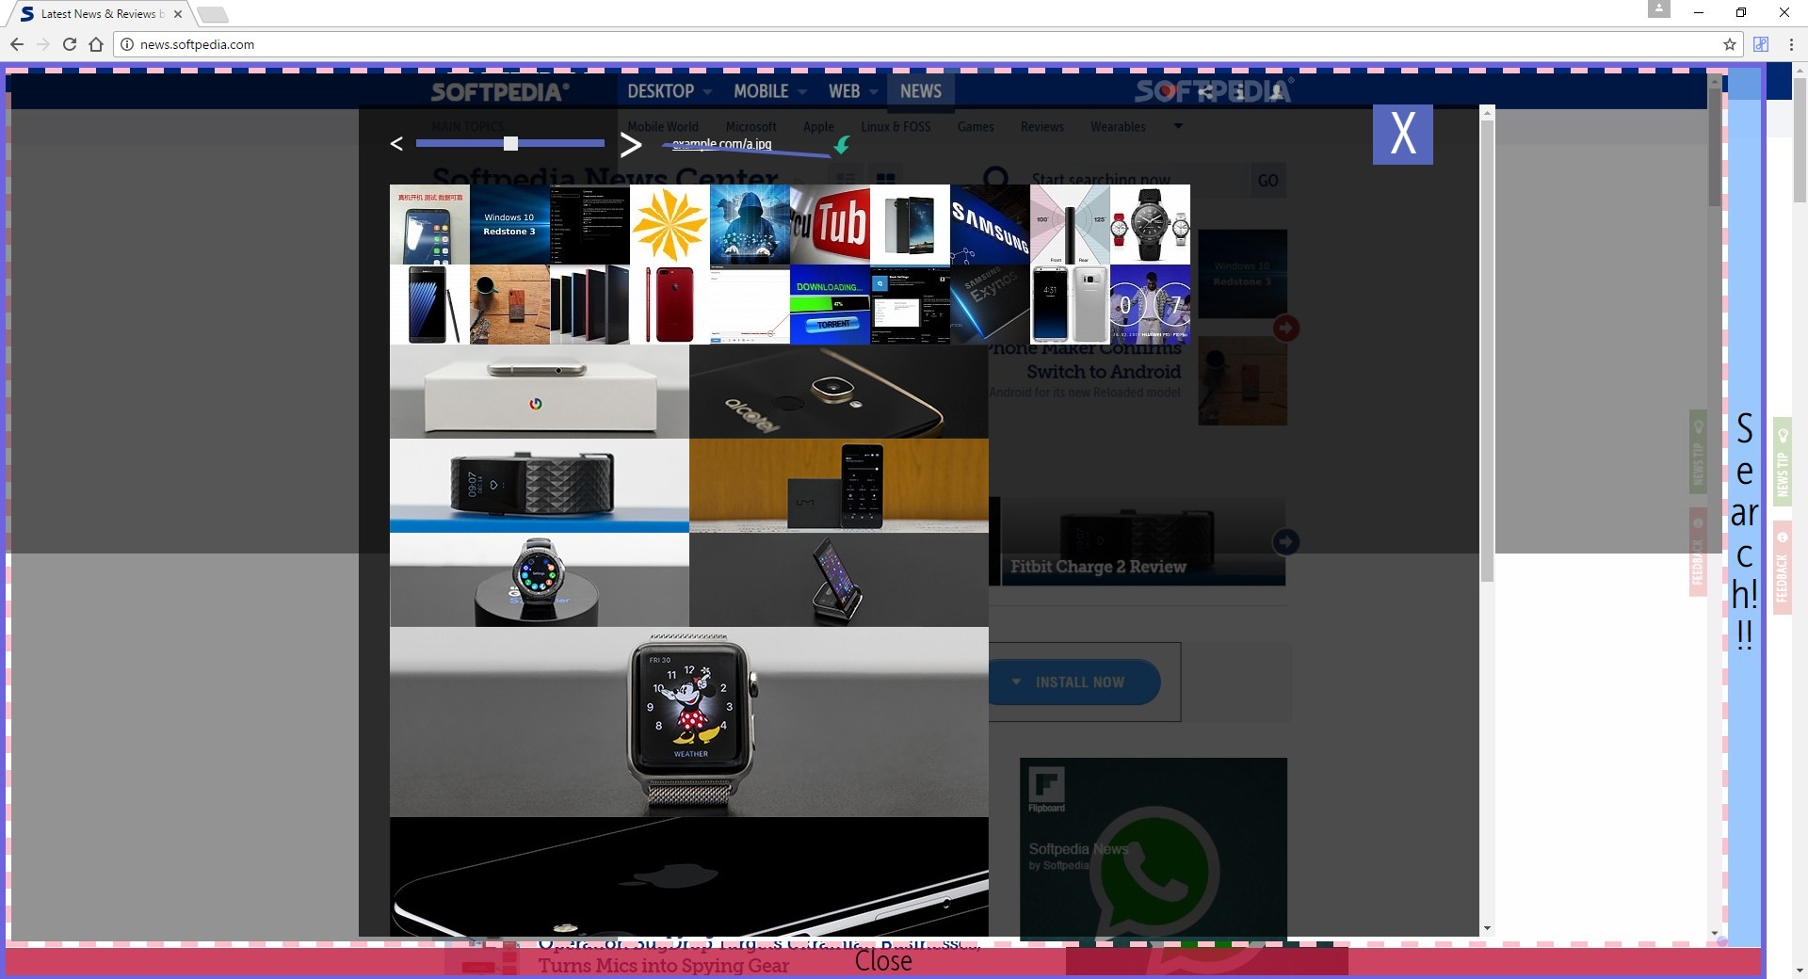Switch to the NEWS tab
Image resolution: width=1808 pixels, height=979 pixels.
coord(920,91)
